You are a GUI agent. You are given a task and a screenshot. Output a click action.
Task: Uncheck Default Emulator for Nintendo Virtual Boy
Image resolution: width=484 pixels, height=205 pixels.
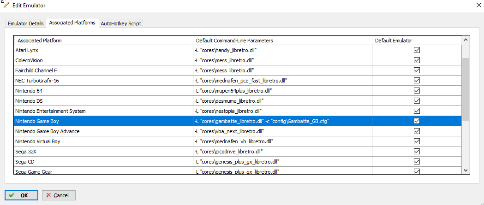pos(417,141)
